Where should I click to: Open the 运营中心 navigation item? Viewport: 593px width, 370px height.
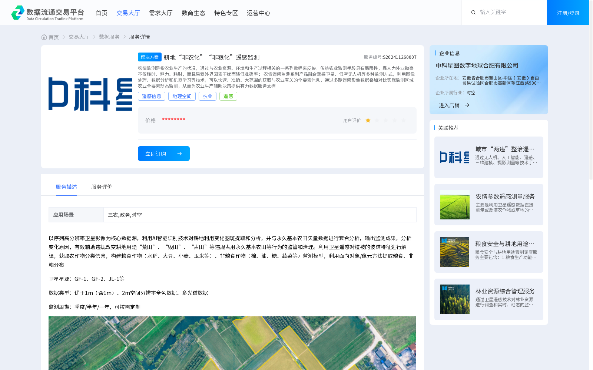(x=259, y=13)
